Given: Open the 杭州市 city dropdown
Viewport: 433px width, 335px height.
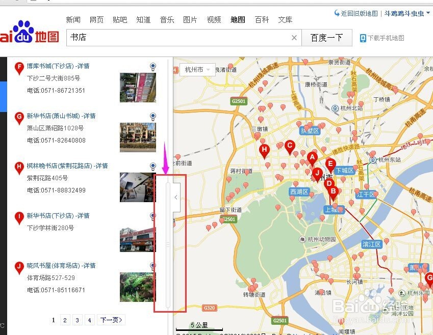Looking at the screenshot, I should click(197, 69).
